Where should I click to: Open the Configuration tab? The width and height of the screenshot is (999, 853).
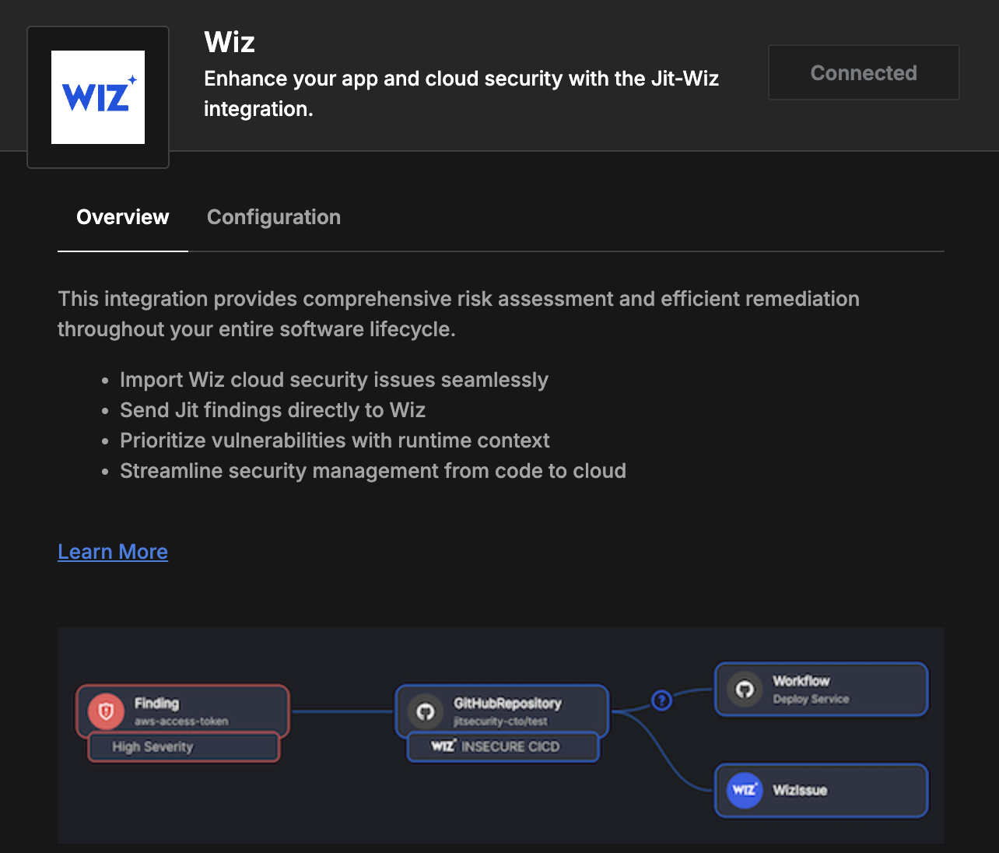(x=274, y=217)
